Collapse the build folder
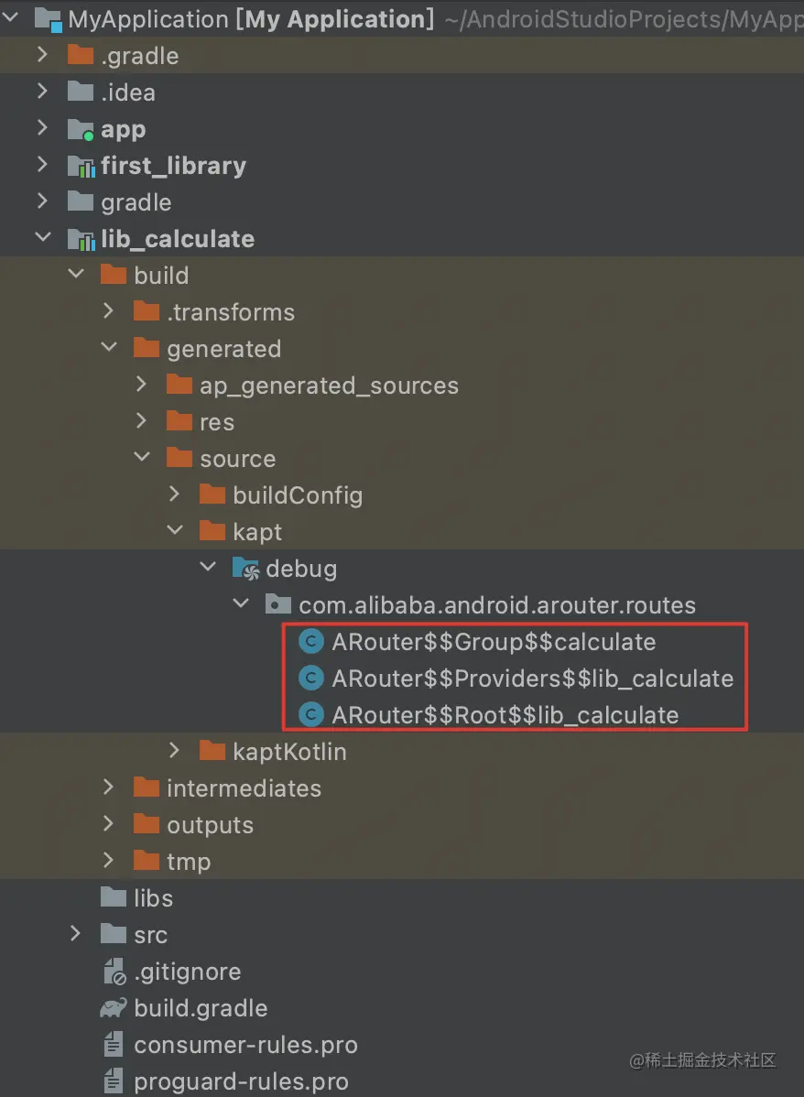804x1097 pixels. click(x=75, y=275)
